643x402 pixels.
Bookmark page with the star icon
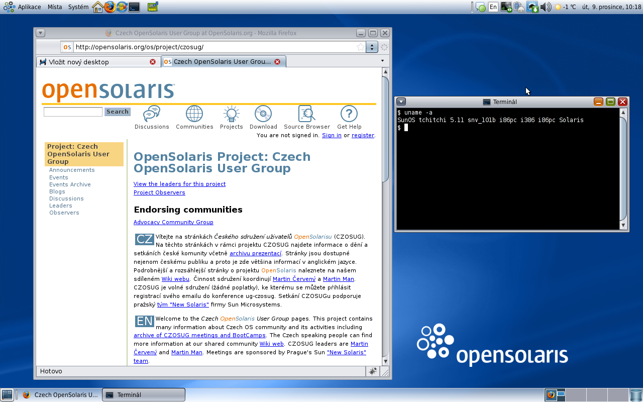click(360, 47)
